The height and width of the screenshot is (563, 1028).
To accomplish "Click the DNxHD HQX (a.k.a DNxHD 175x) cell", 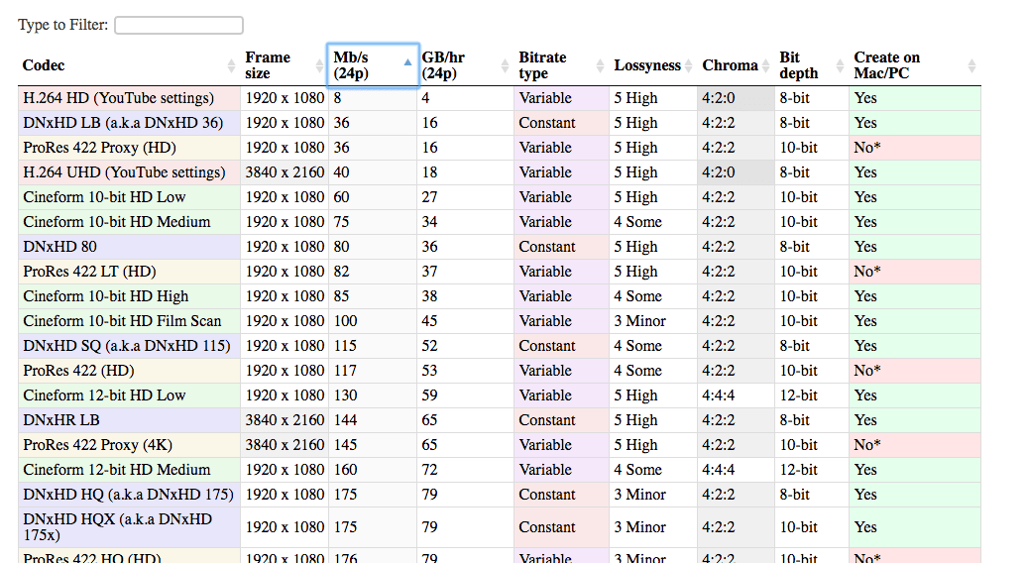I will click(x=118, y=527).
